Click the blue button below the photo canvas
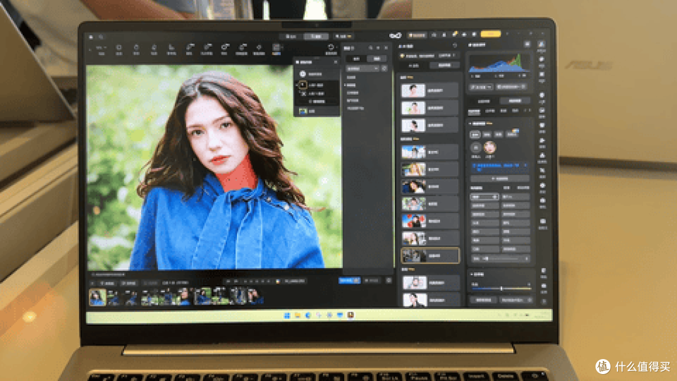This screenshot has width=677, height=381. coord(349,281)
